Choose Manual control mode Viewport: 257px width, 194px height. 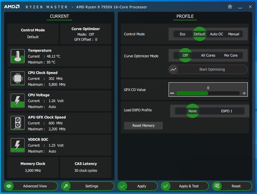(233, 34)
